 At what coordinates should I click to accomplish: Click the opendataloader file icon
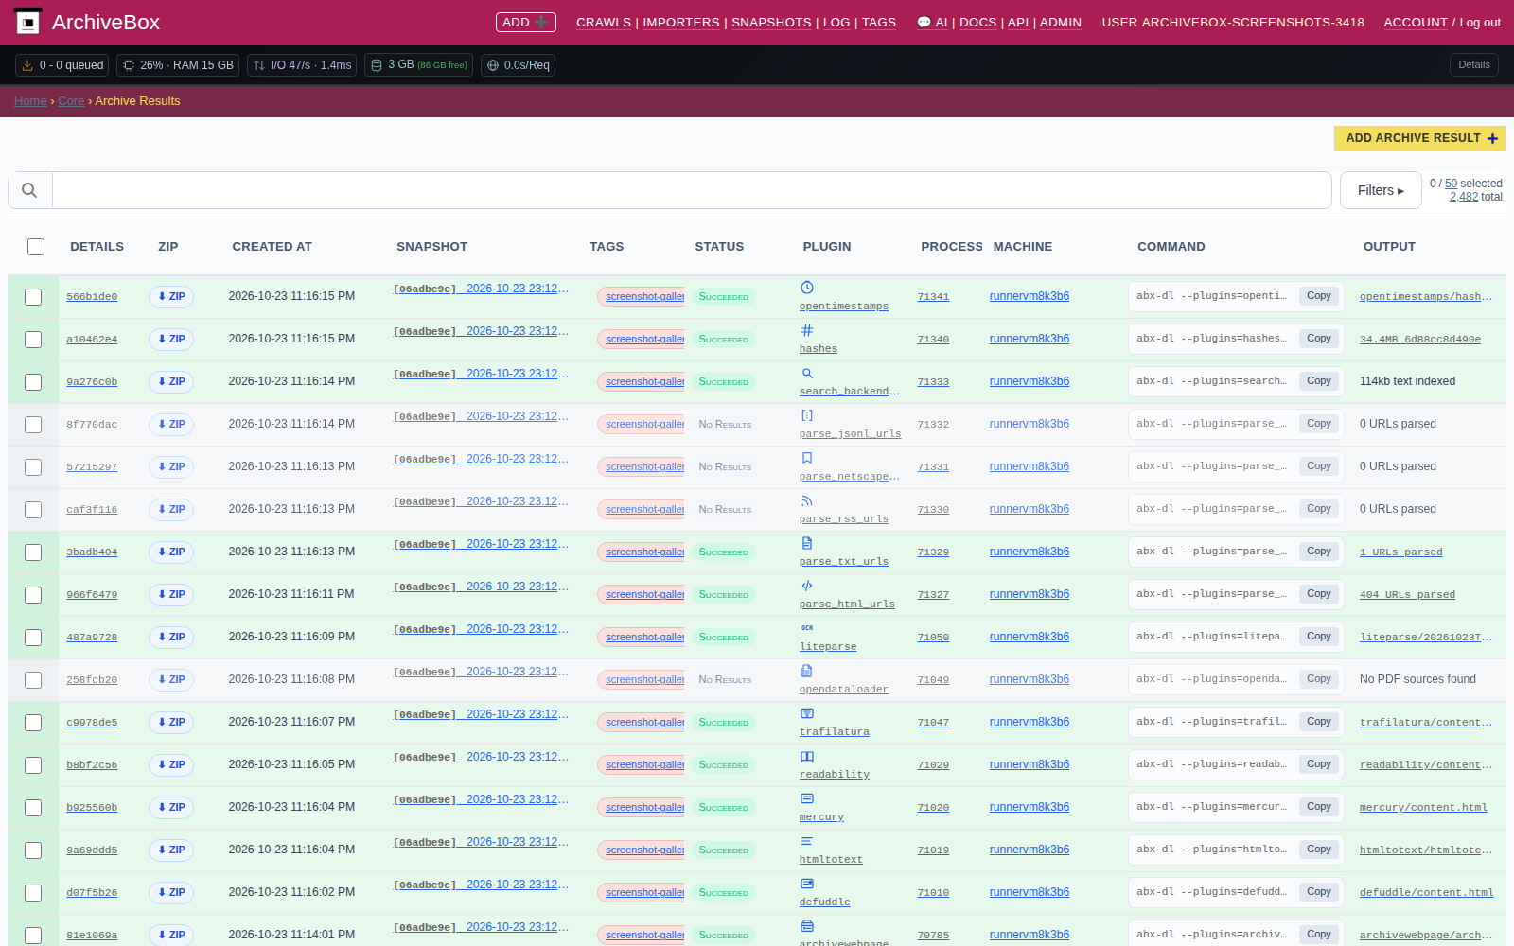pos(807,671)
